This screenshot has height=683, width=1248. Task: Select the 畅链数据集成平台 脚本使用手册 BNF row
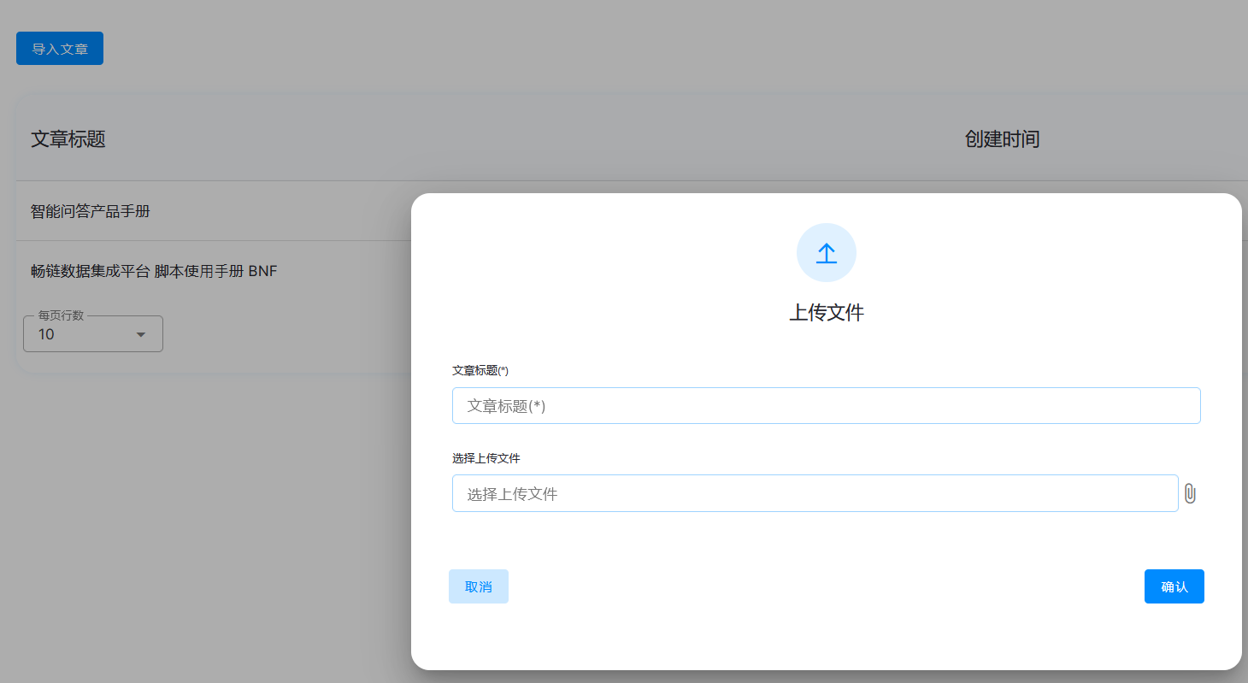click(154, 271)
